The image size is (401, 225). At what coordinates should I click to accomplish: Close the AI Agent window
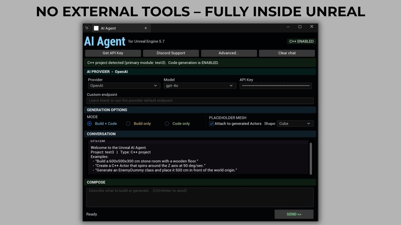312,27
